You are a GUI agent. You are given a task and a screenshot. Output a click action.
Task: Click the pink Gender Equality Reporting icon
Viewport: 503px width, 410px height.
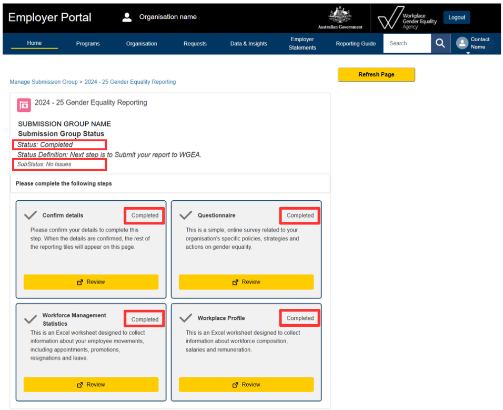pyautogui.click(x=24, y=105)
